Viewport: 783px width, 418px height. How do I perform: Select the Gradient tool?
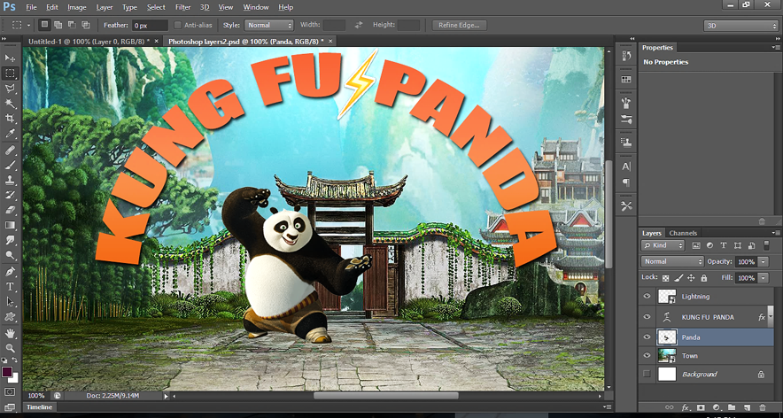coord(10,225)
